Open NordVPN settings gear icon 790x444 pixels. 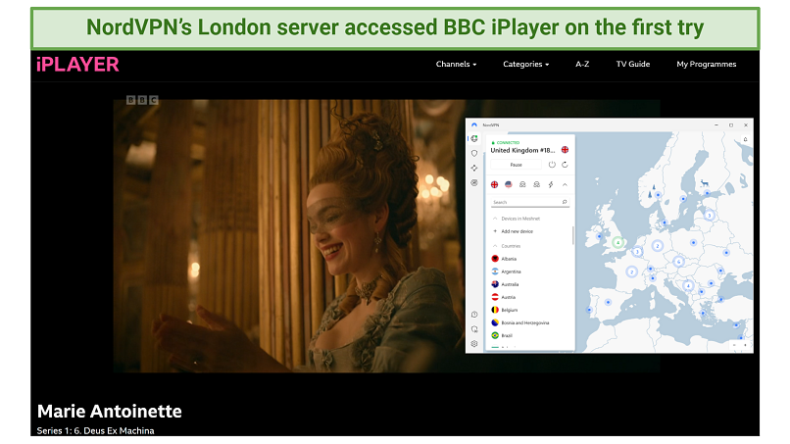474,344
